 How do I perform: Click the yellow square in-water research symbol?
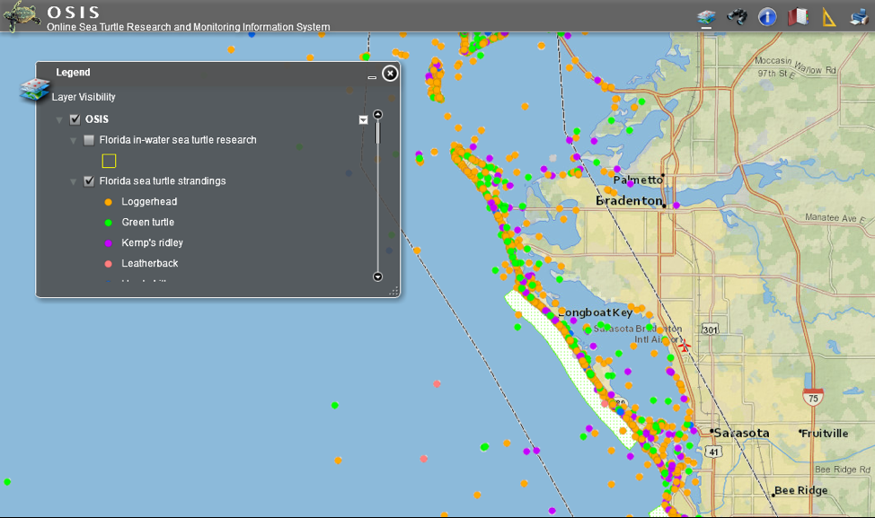click(x=109, y=161)
